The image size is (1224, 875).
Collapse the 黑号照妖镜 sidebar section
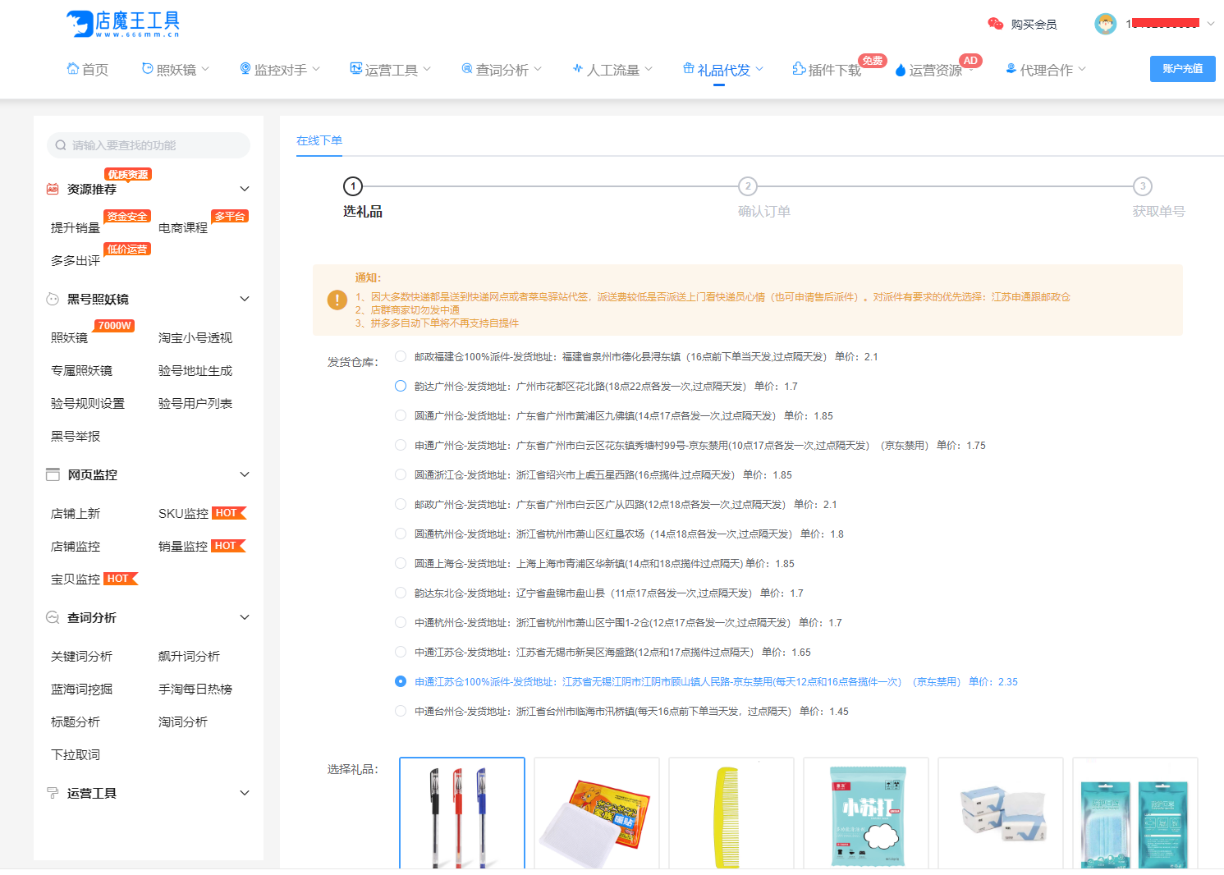(x=244, y=299)
